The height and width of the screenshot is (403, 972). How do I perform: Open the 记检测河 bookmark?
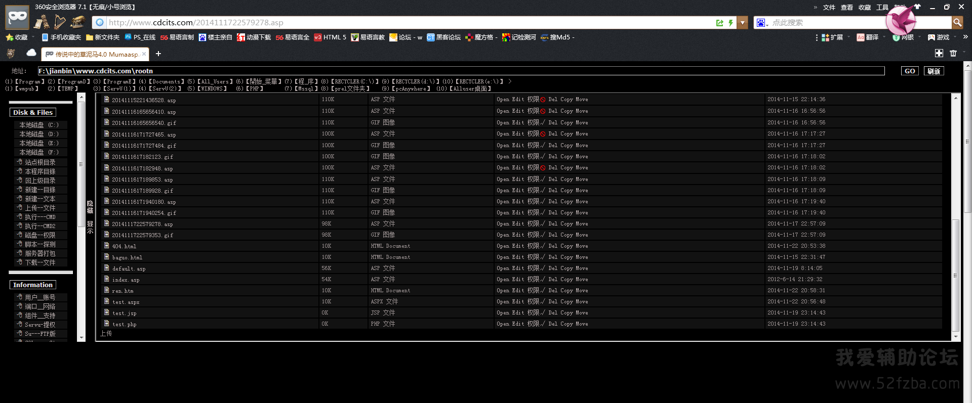[519, 37]
